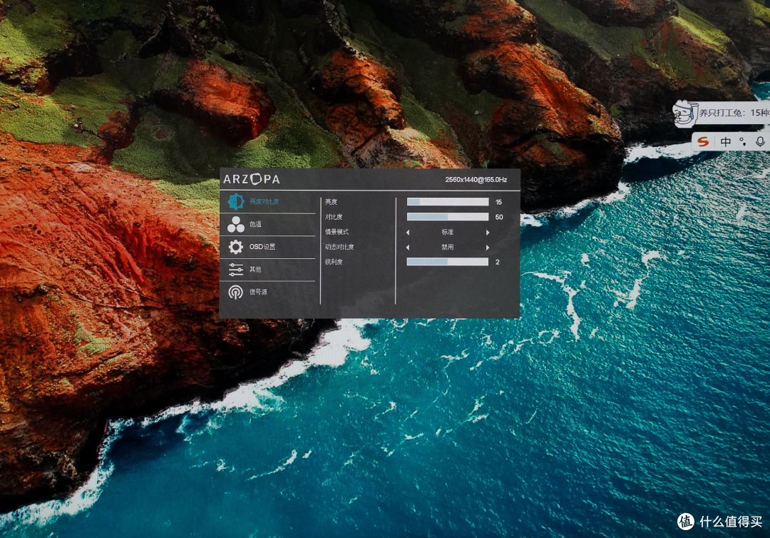Click the 色温 three-circles color icon

tap(236, 225)
